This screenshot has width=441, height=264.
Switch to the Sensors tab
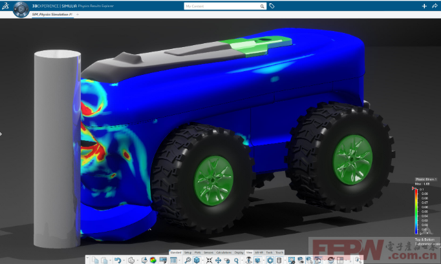208,252
